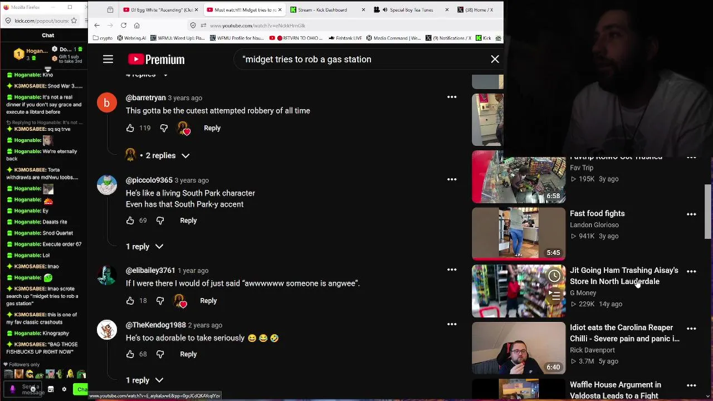
Task: Bookmark the Kick popout page star
Action: click(x=75, y=21)
